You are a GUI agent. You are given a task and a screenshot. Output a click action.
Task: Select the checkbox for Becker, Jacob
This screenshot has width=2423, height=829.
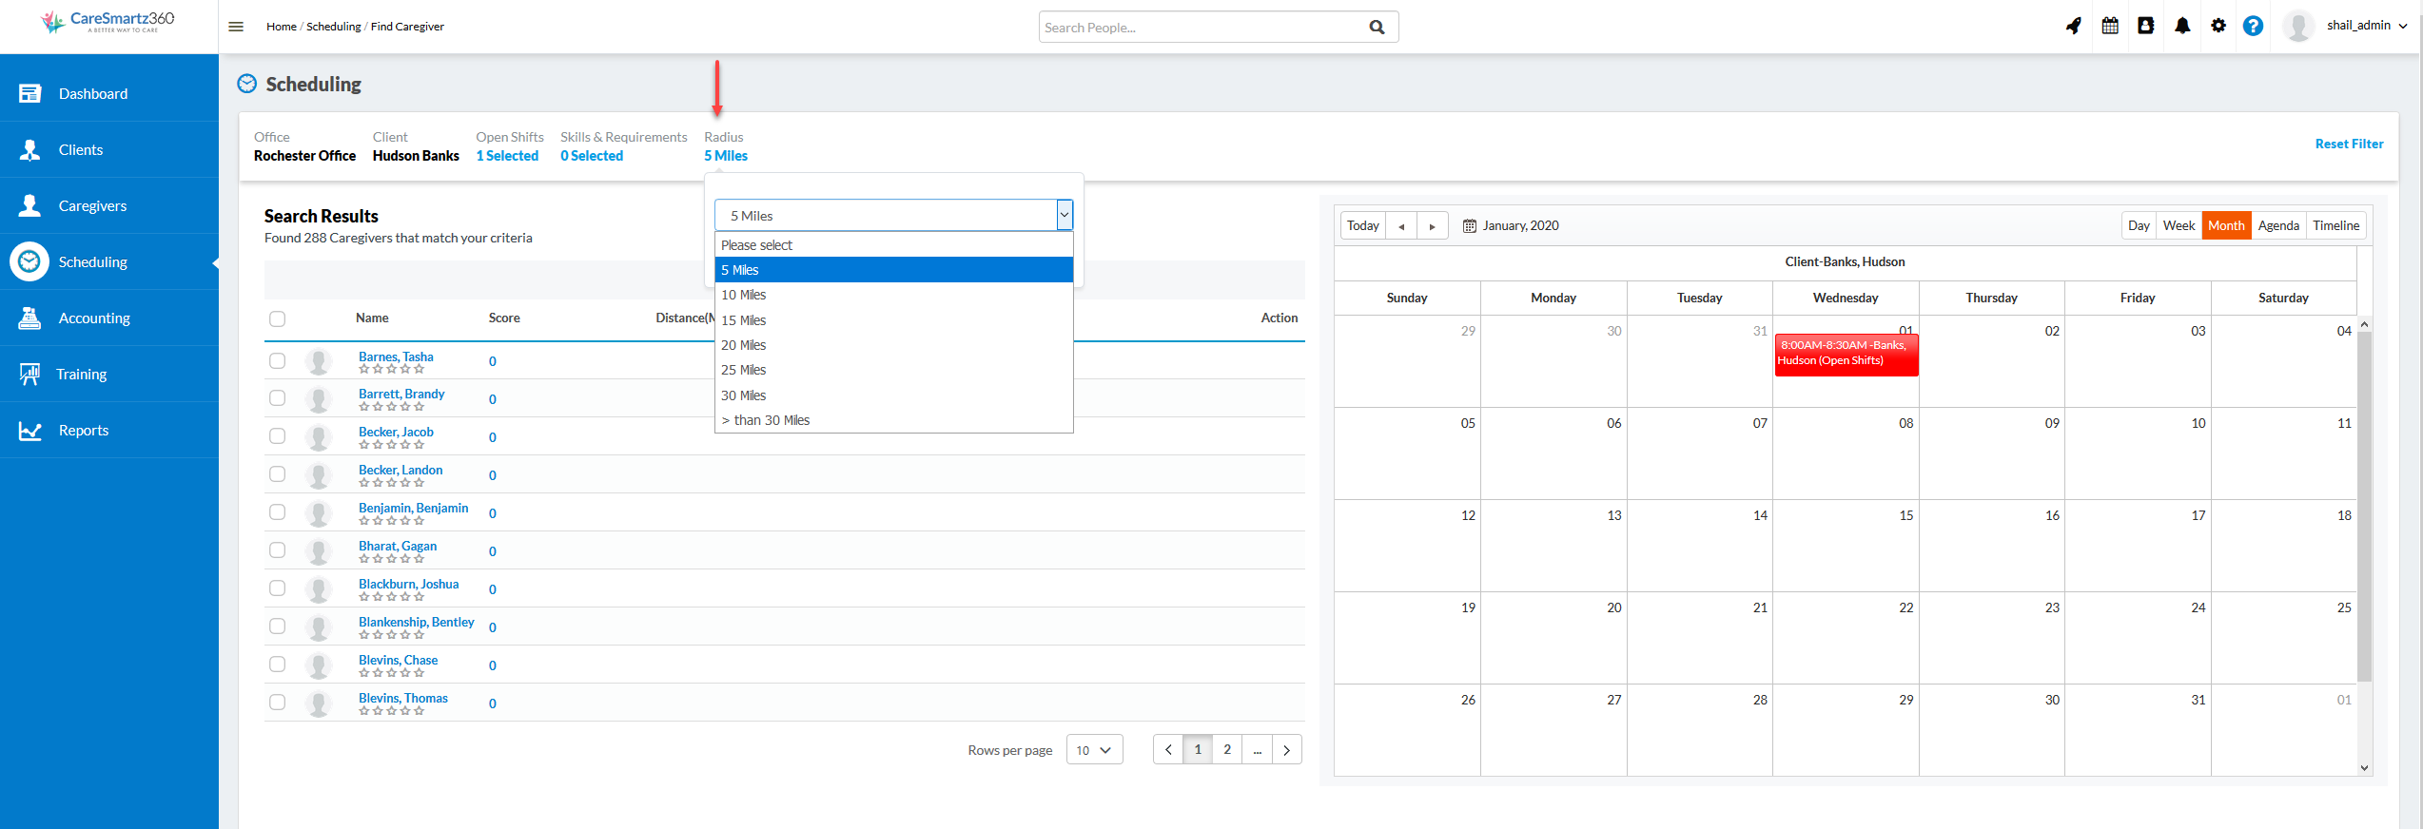tap(277, 436)
